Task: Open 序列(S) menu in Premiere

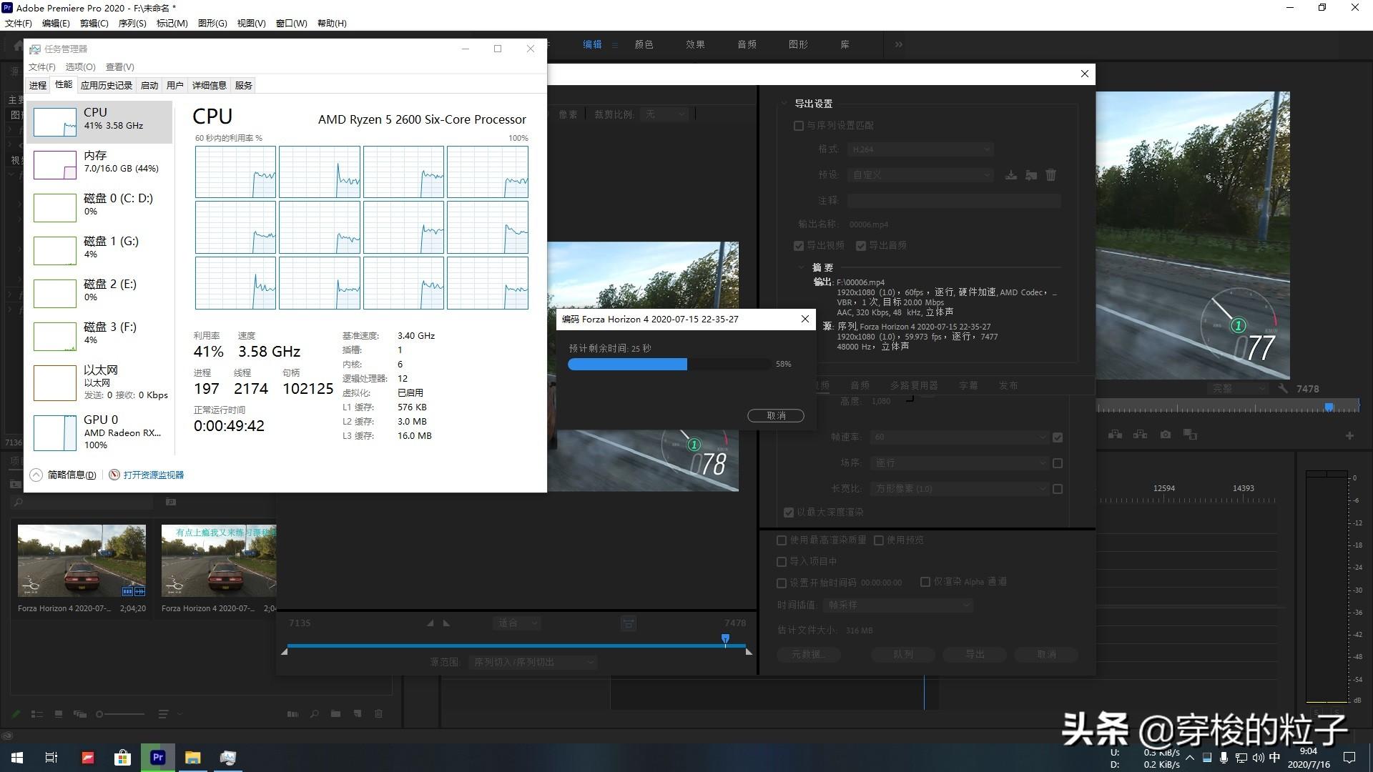Action: point(132,24)
